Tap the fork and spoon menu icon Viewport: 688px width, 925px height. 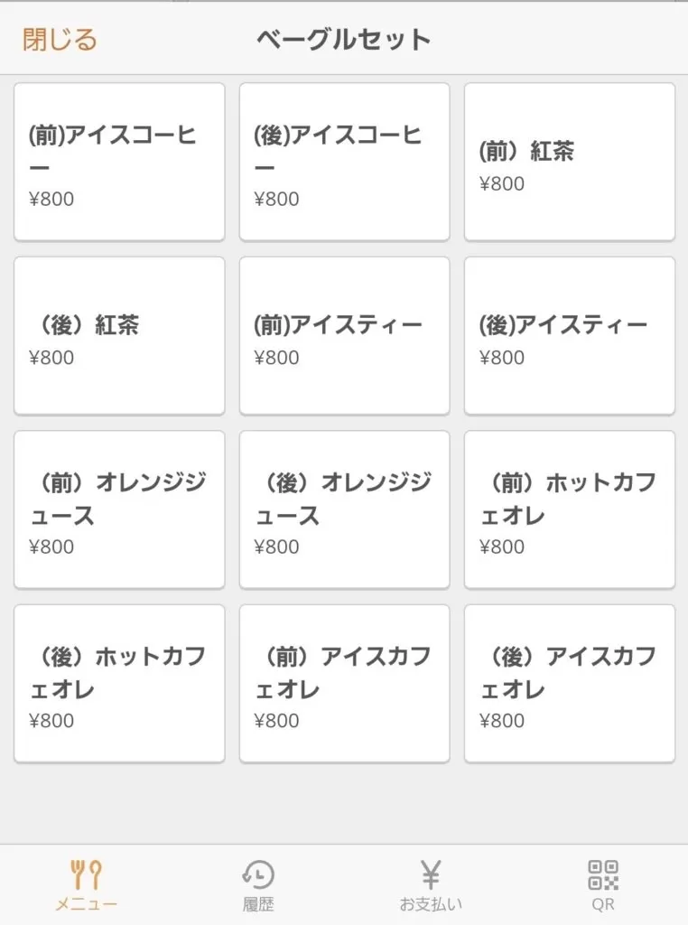click(x=86, y=874)
